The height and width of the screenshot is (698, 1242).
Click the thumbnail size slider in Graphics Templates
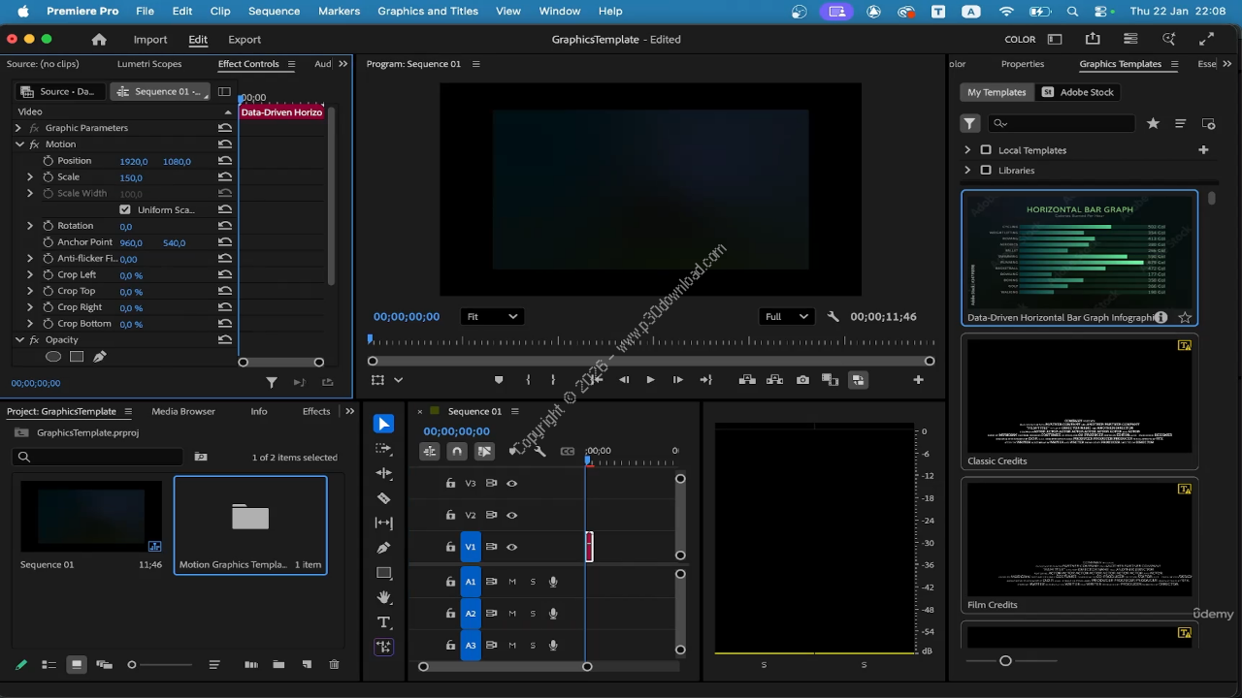click(x=1005, y=661)
